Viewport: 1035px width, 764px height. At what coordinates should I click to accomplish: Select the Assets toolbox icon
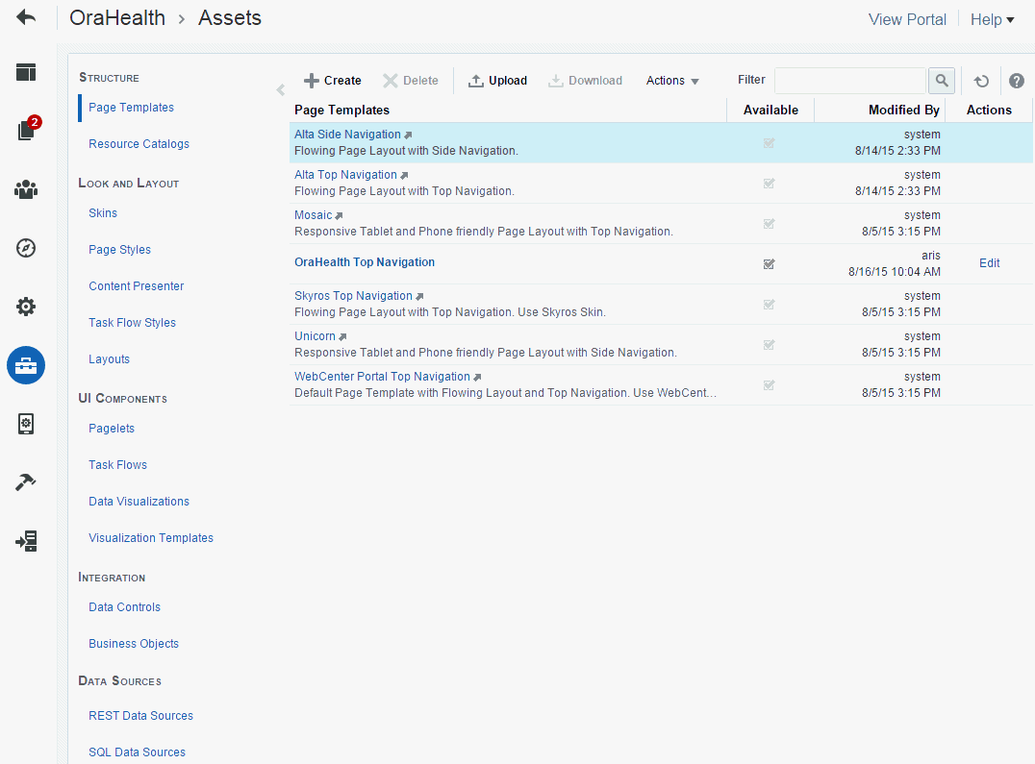26,365
